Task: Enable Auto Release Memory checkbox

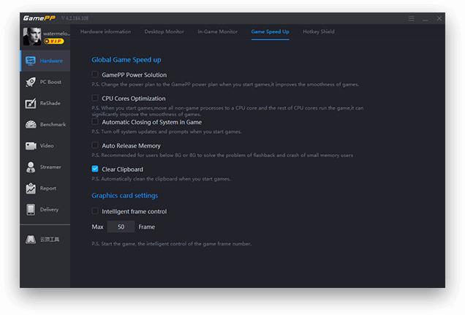Action: click(x=95, y=145)
